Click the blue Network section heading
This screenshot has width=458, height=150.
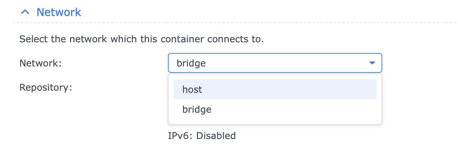coord(59,12)
